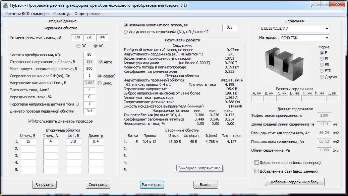The height and width of the screenshot is (196, 348).
Task: Click the Эффективная проницаемость field 2300
Action: coord(324,116)
